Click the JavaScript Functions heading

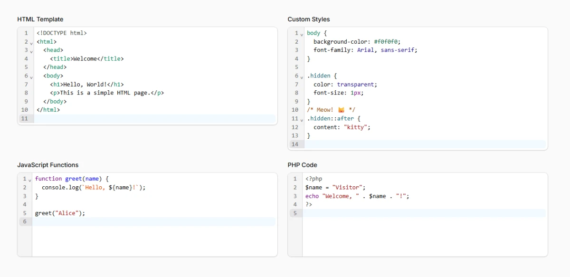[x=48, y=165]
